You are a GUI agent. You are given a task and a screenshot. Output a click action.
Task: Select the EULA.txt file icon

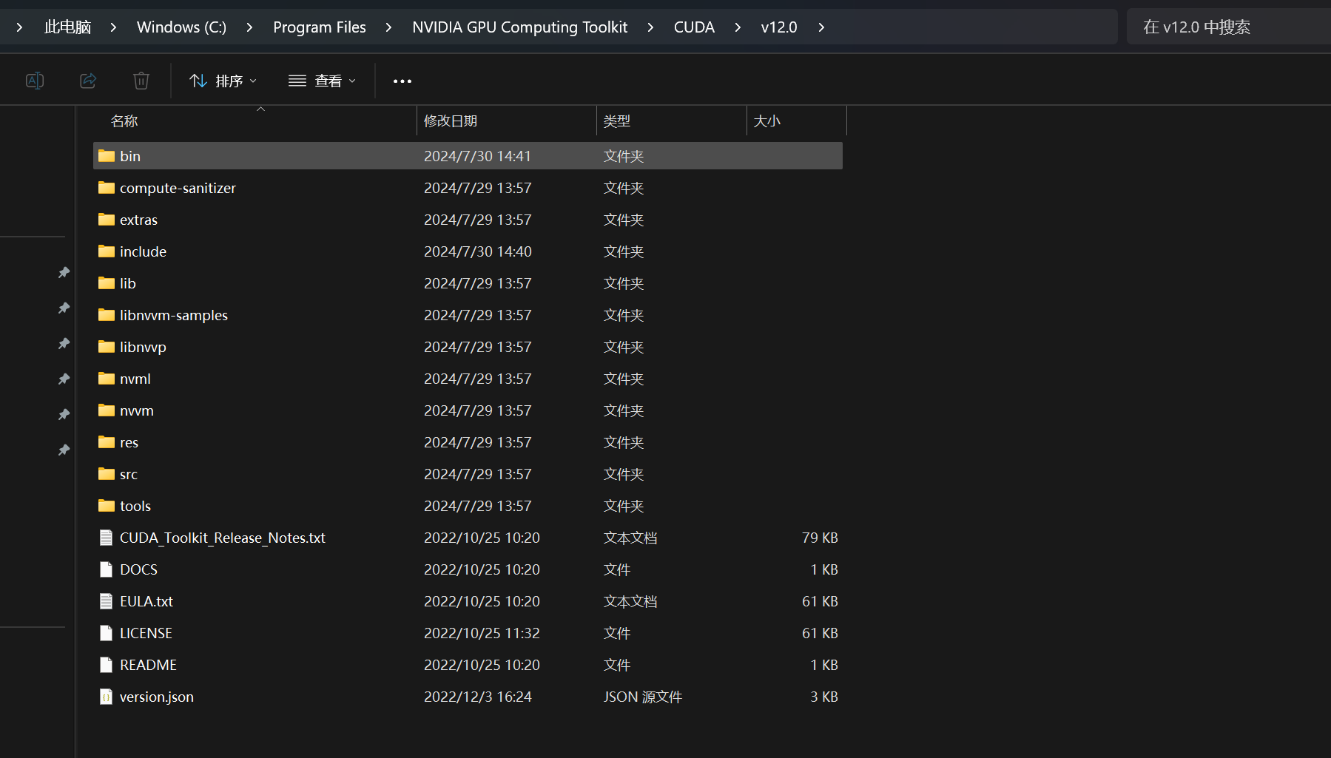click(x=107, y=601)
